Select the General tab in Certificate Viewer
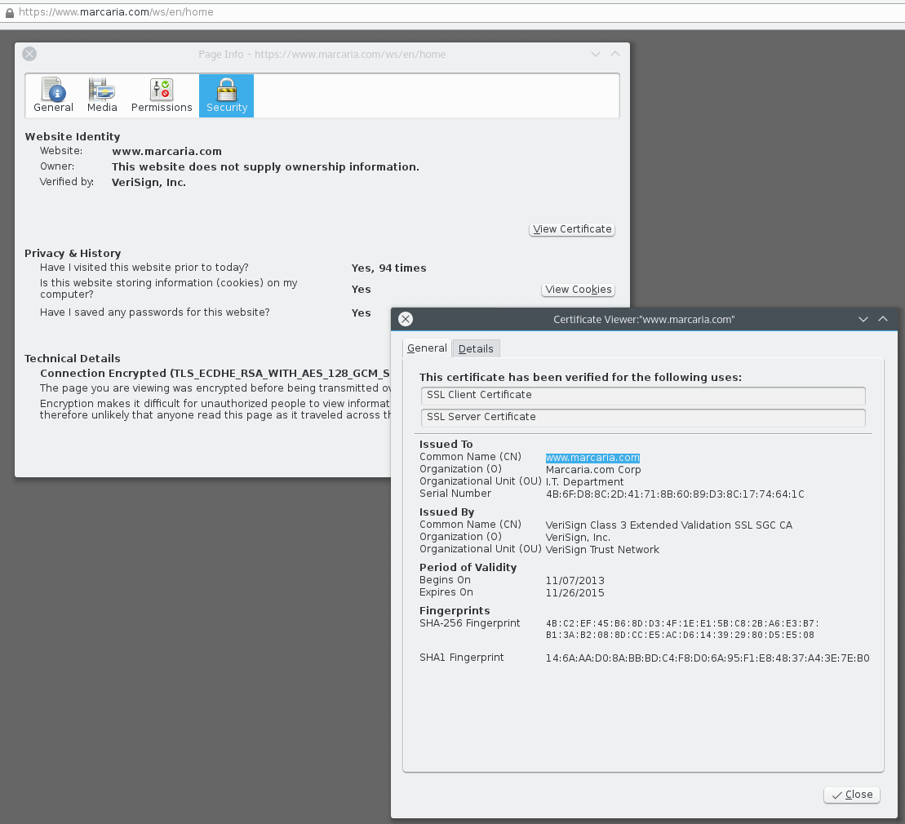 [x=427, y=348]
